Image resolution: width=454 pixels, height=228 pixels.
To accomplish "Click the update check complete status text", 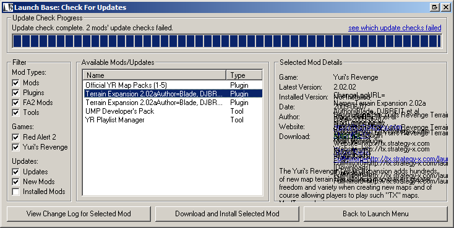I will (92, 28).
